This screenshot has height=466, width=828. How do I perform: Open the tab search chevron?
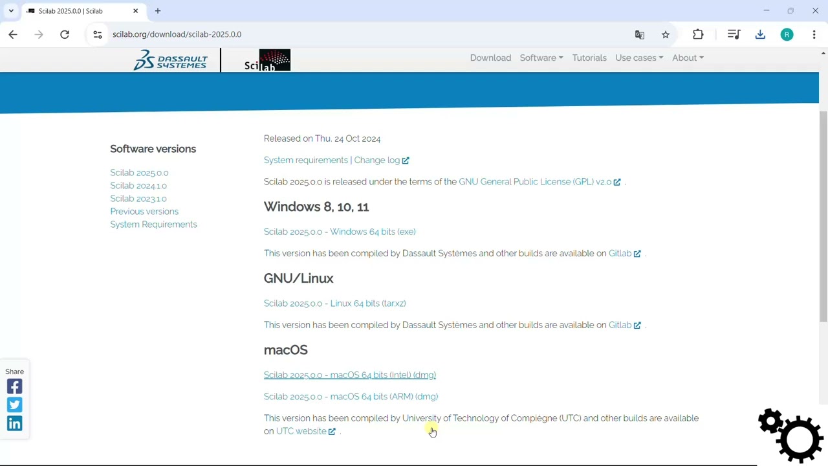[x=11, y=11]
